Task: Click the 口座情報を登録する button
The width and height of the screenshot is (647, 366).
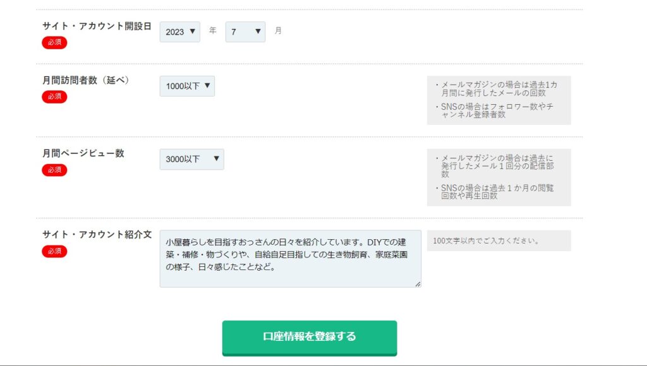Action: click(310, 338)
